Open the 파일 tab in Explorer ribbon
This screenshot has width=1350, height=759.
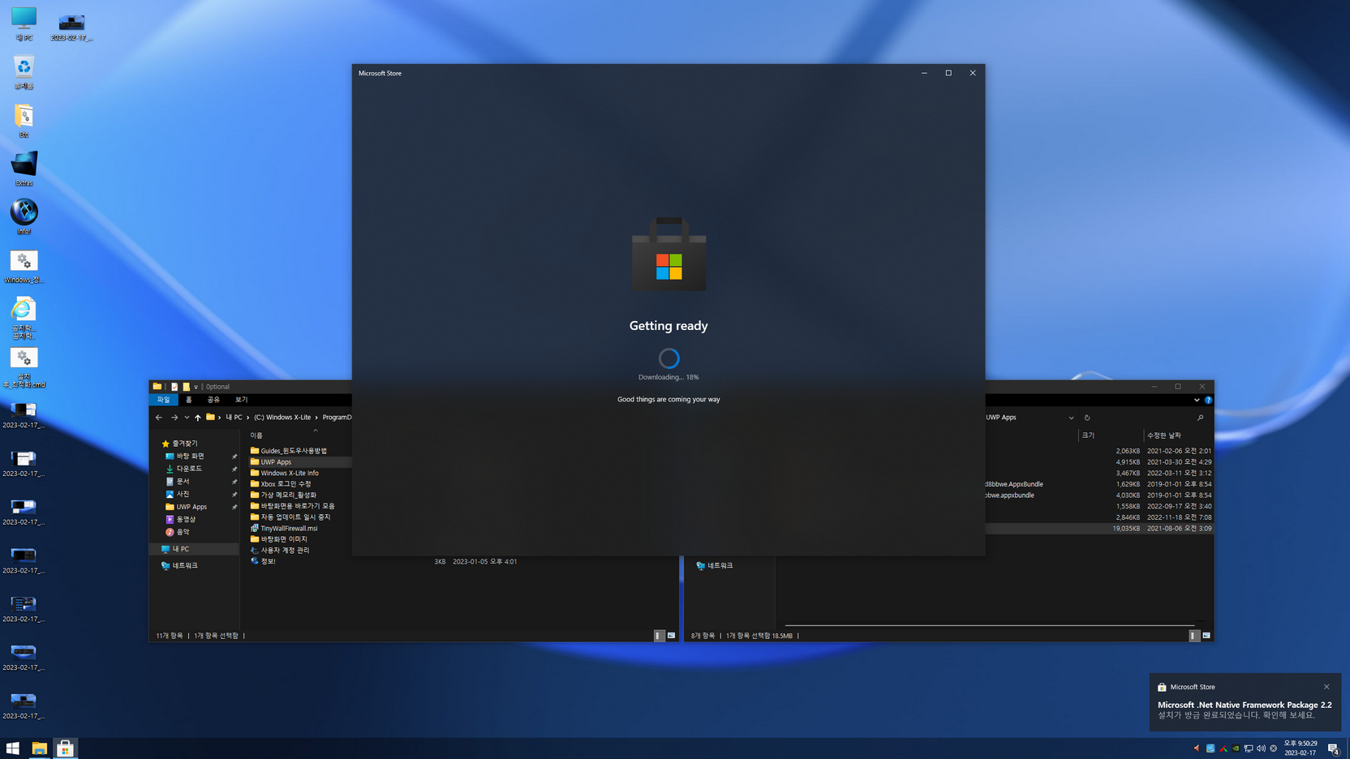pyautogui.click(x=164, y=400)
